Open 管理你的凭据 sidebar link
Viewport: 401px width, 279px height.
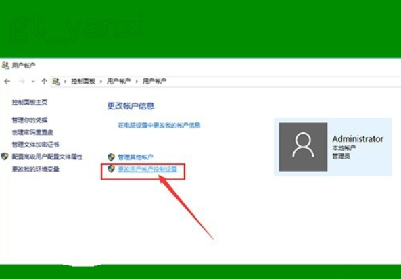[x=30, y=120]
